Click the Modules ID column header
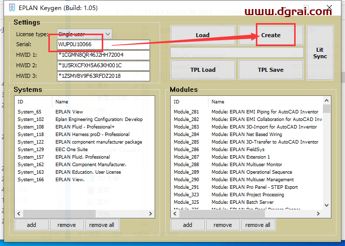Image resolution: width=345 pixels, height=246 pixels. click(x=190, y=102)
